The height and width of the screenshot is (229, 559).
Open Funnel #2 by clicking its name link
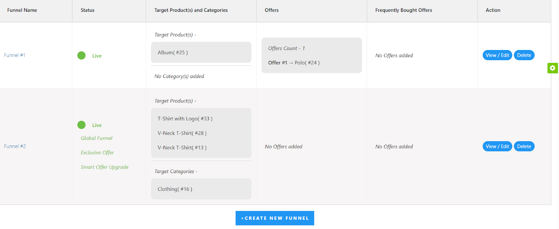tap(14, 146)
